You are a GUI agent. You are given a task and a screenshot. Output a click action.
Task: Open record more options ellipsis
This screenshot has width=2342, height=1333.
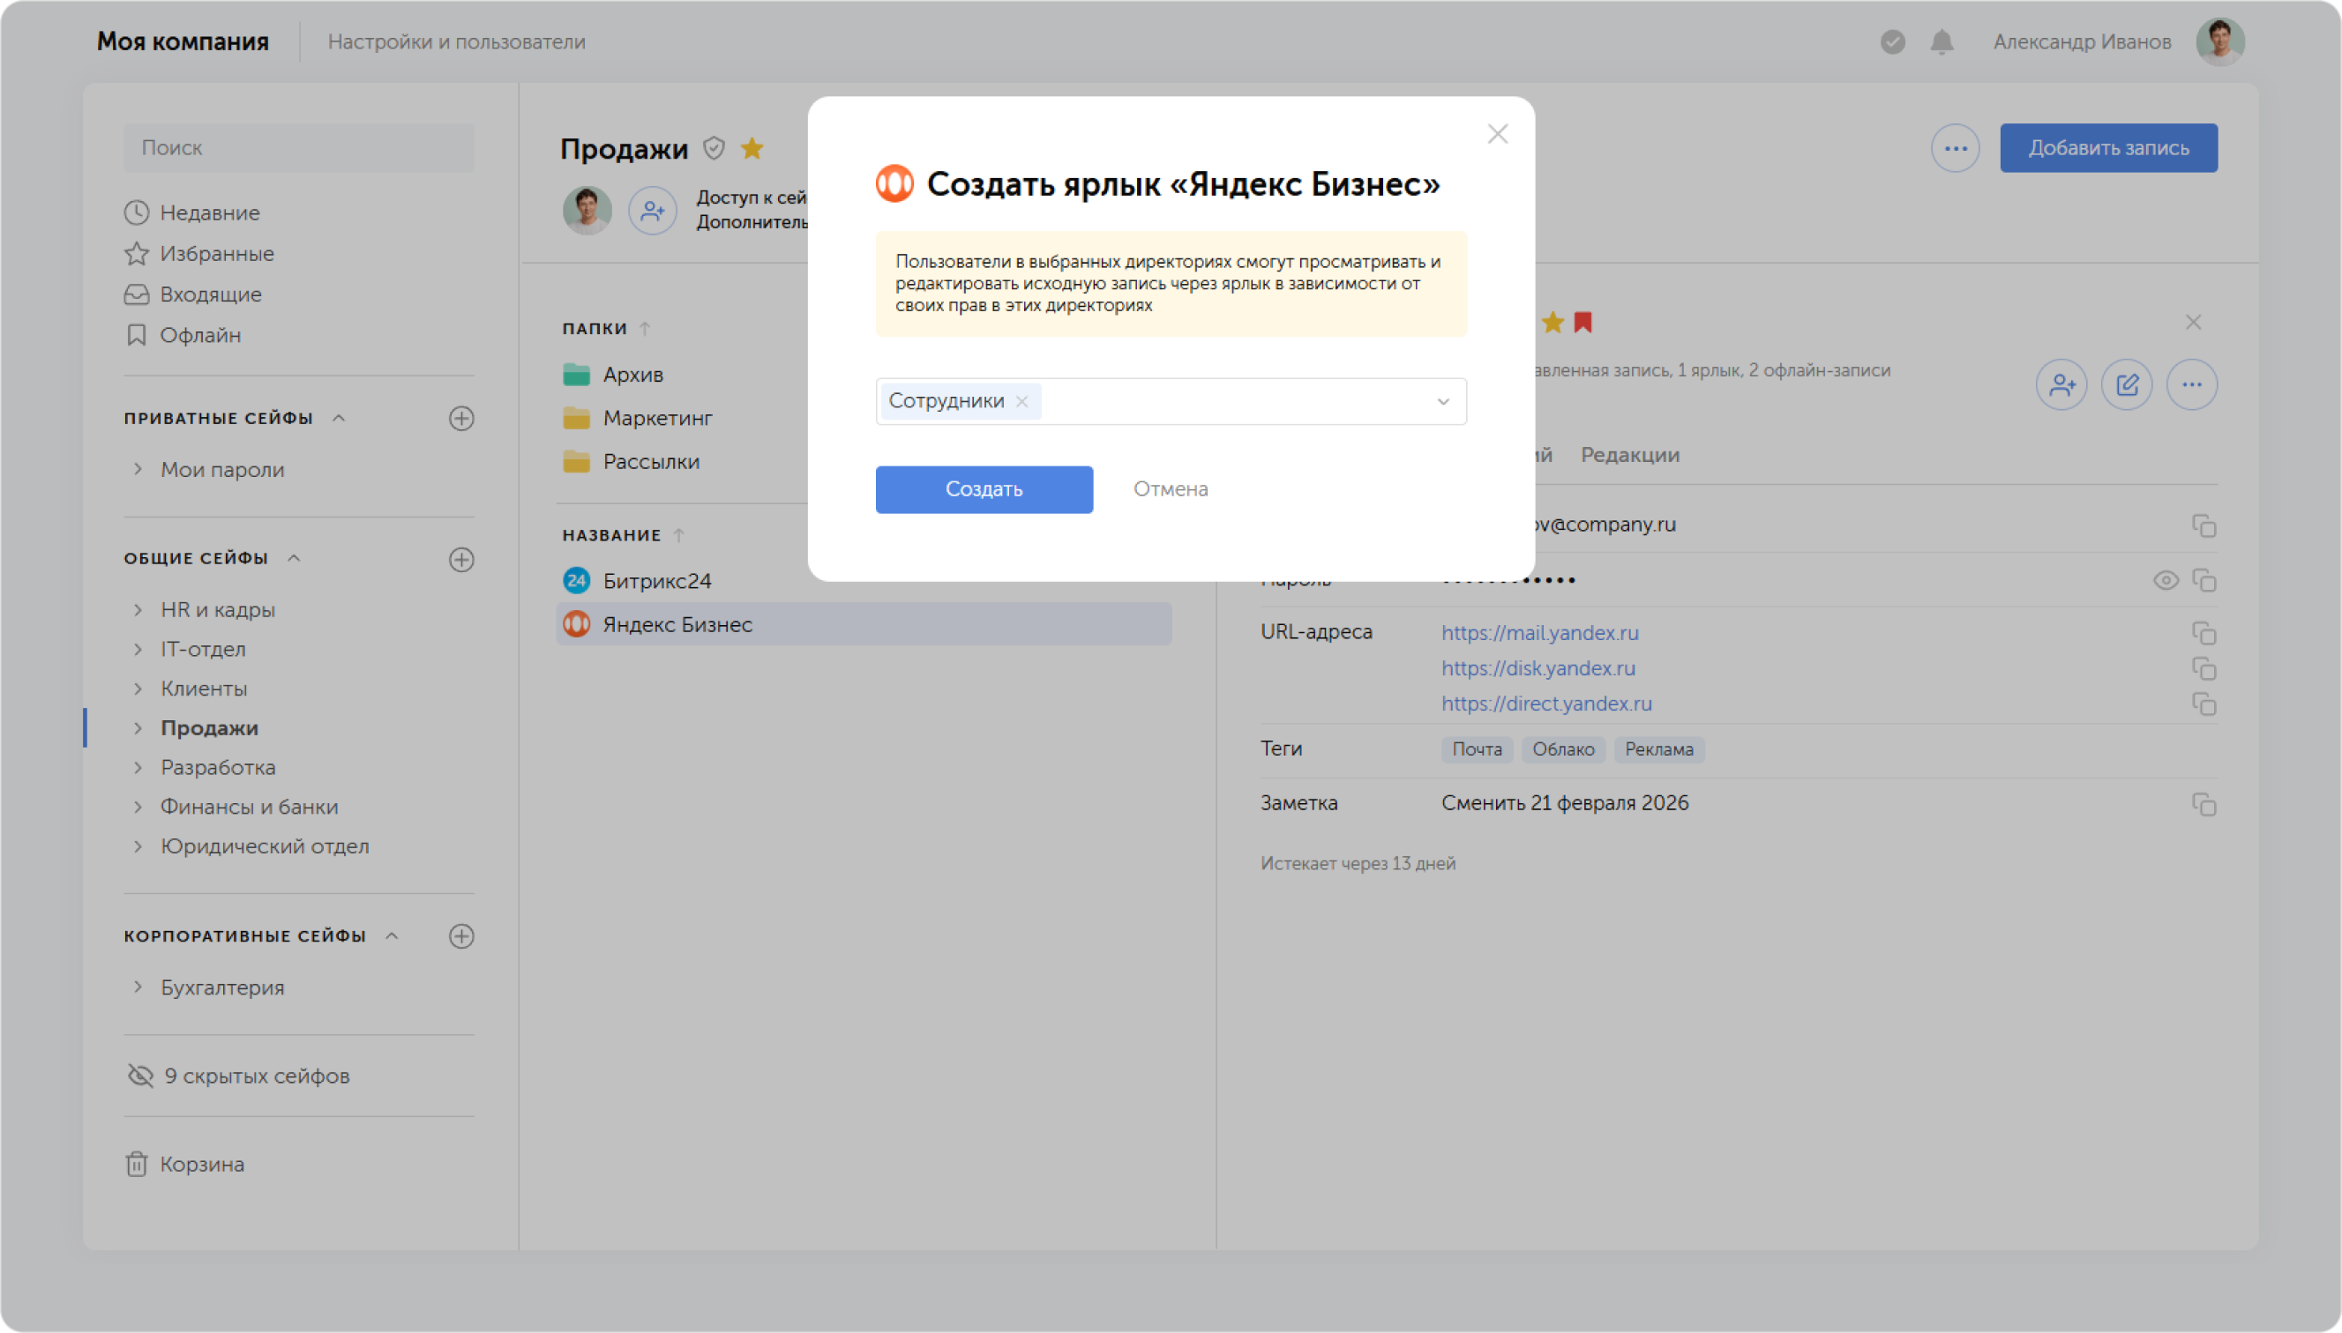[2191, 384]
